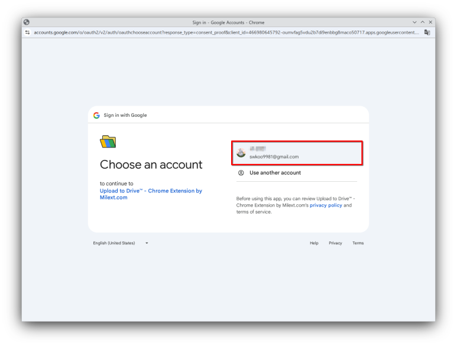Image resolution: width=457 pixels, height=347 pixels.
Task: Click the Google G logo
Action: (x=96, y=116)
